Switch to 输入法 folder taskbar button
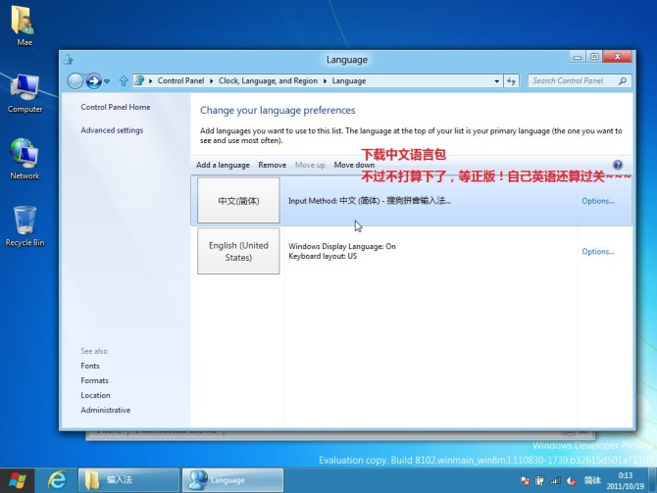The height and width of the screenshot is (493, 657). [x=128, y=480]
